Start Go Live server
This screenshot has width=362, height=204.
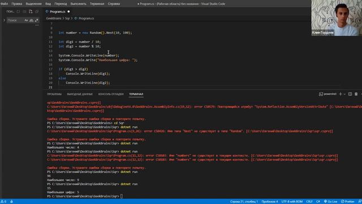tap(330, 202)
